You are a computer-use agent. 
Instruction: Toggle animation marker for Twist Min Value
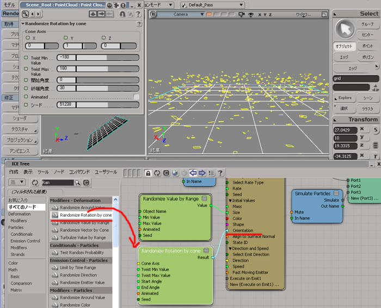click(x=25, y=58)
